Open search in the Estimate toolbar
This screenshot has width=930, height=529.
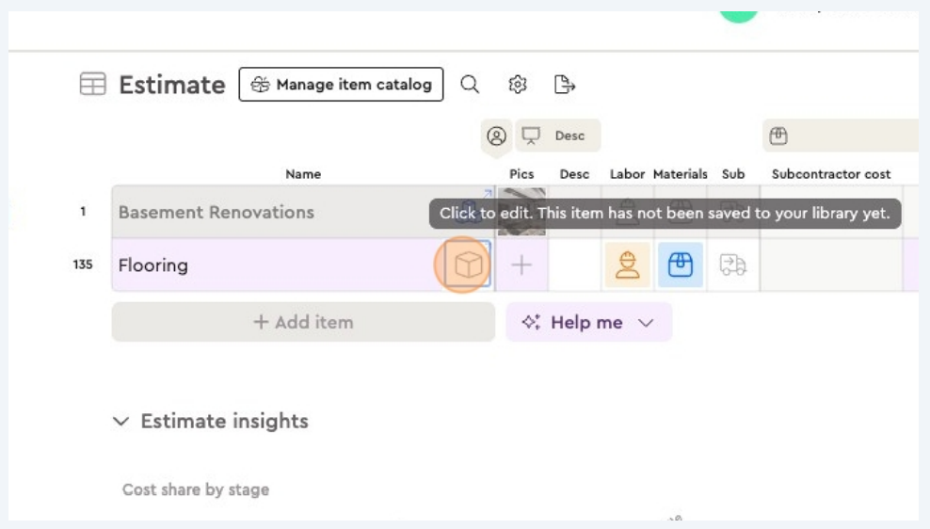tap(470, 85)
